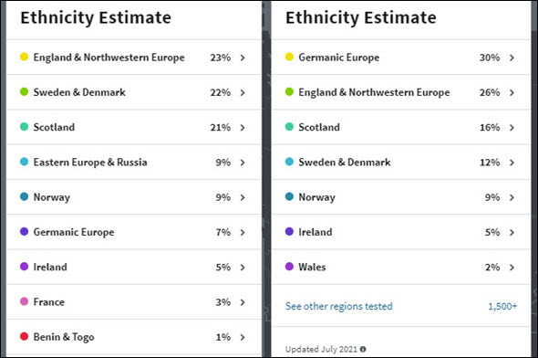
Task: Click the red dot next to Benin & Togo
Action: [x=24, y=336]
